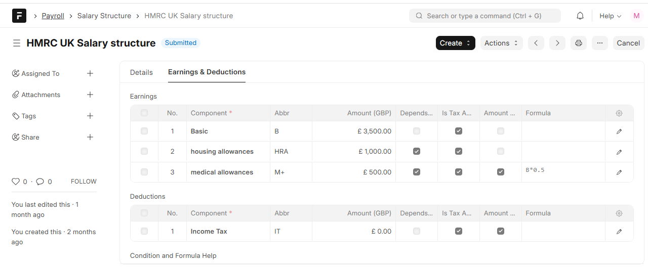Add an assignee with plus icon
Viewport: 648px width, 268px height.
pyautogui.click(x=90, y=73)
